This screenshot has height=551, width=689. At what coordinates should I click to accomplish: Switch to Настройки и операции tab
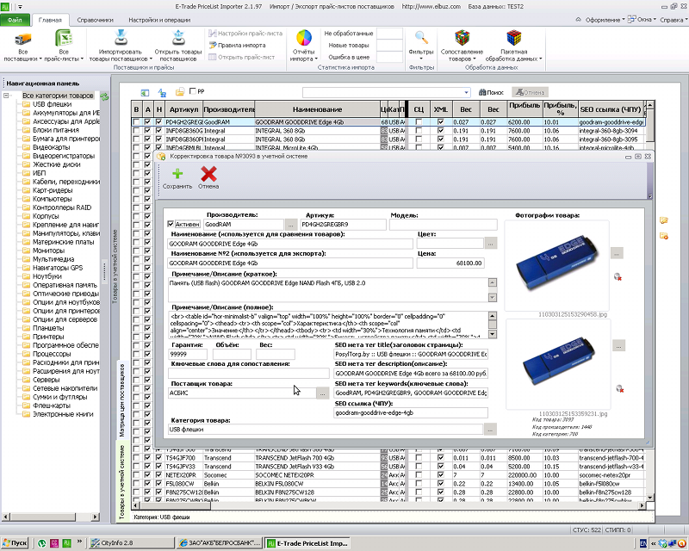pos(159,20)
